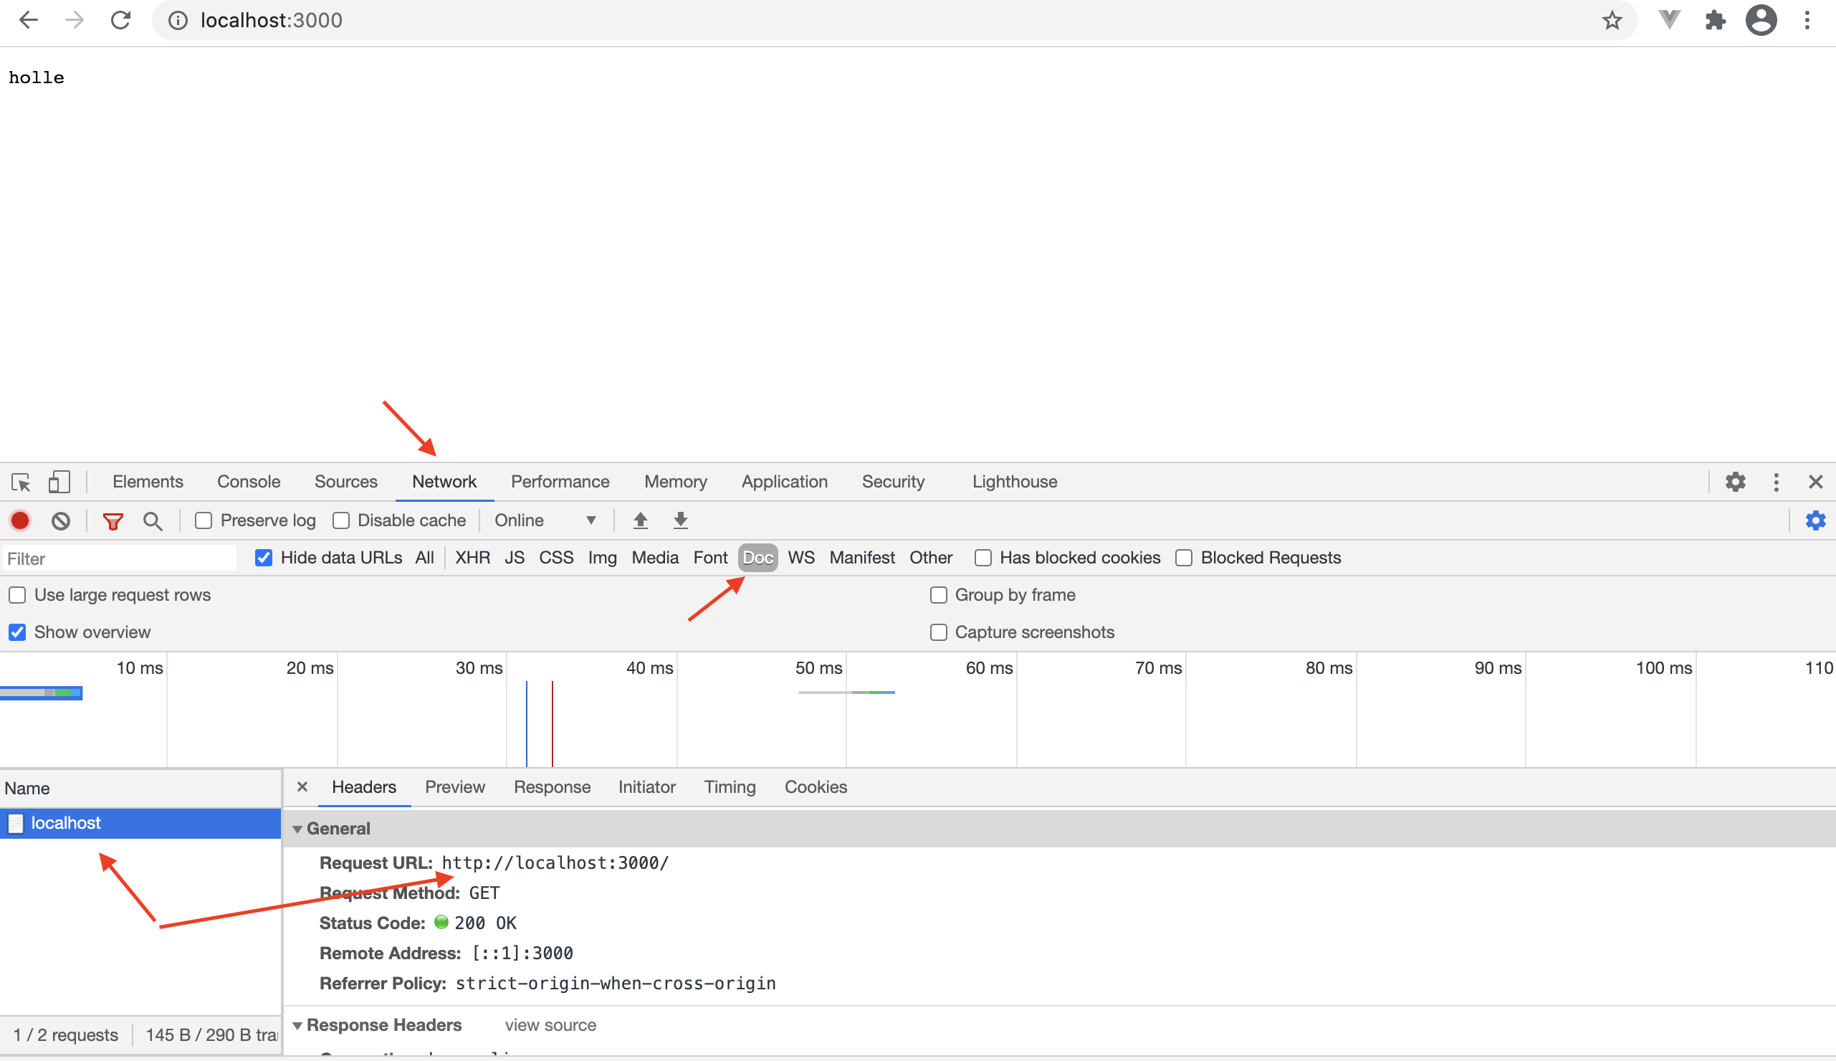Enable the Disable cache checkbox

tap(341, 520)
